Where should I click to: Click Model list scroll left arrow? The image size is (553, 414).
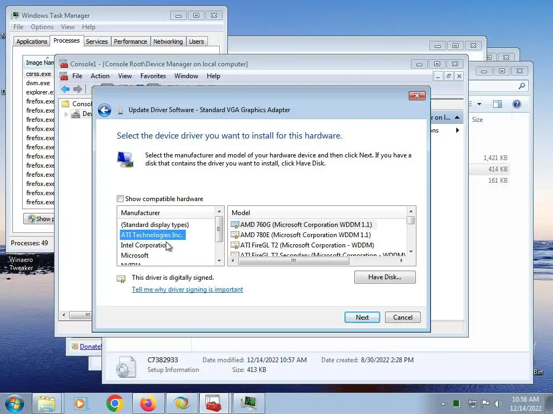click(233, 260)
